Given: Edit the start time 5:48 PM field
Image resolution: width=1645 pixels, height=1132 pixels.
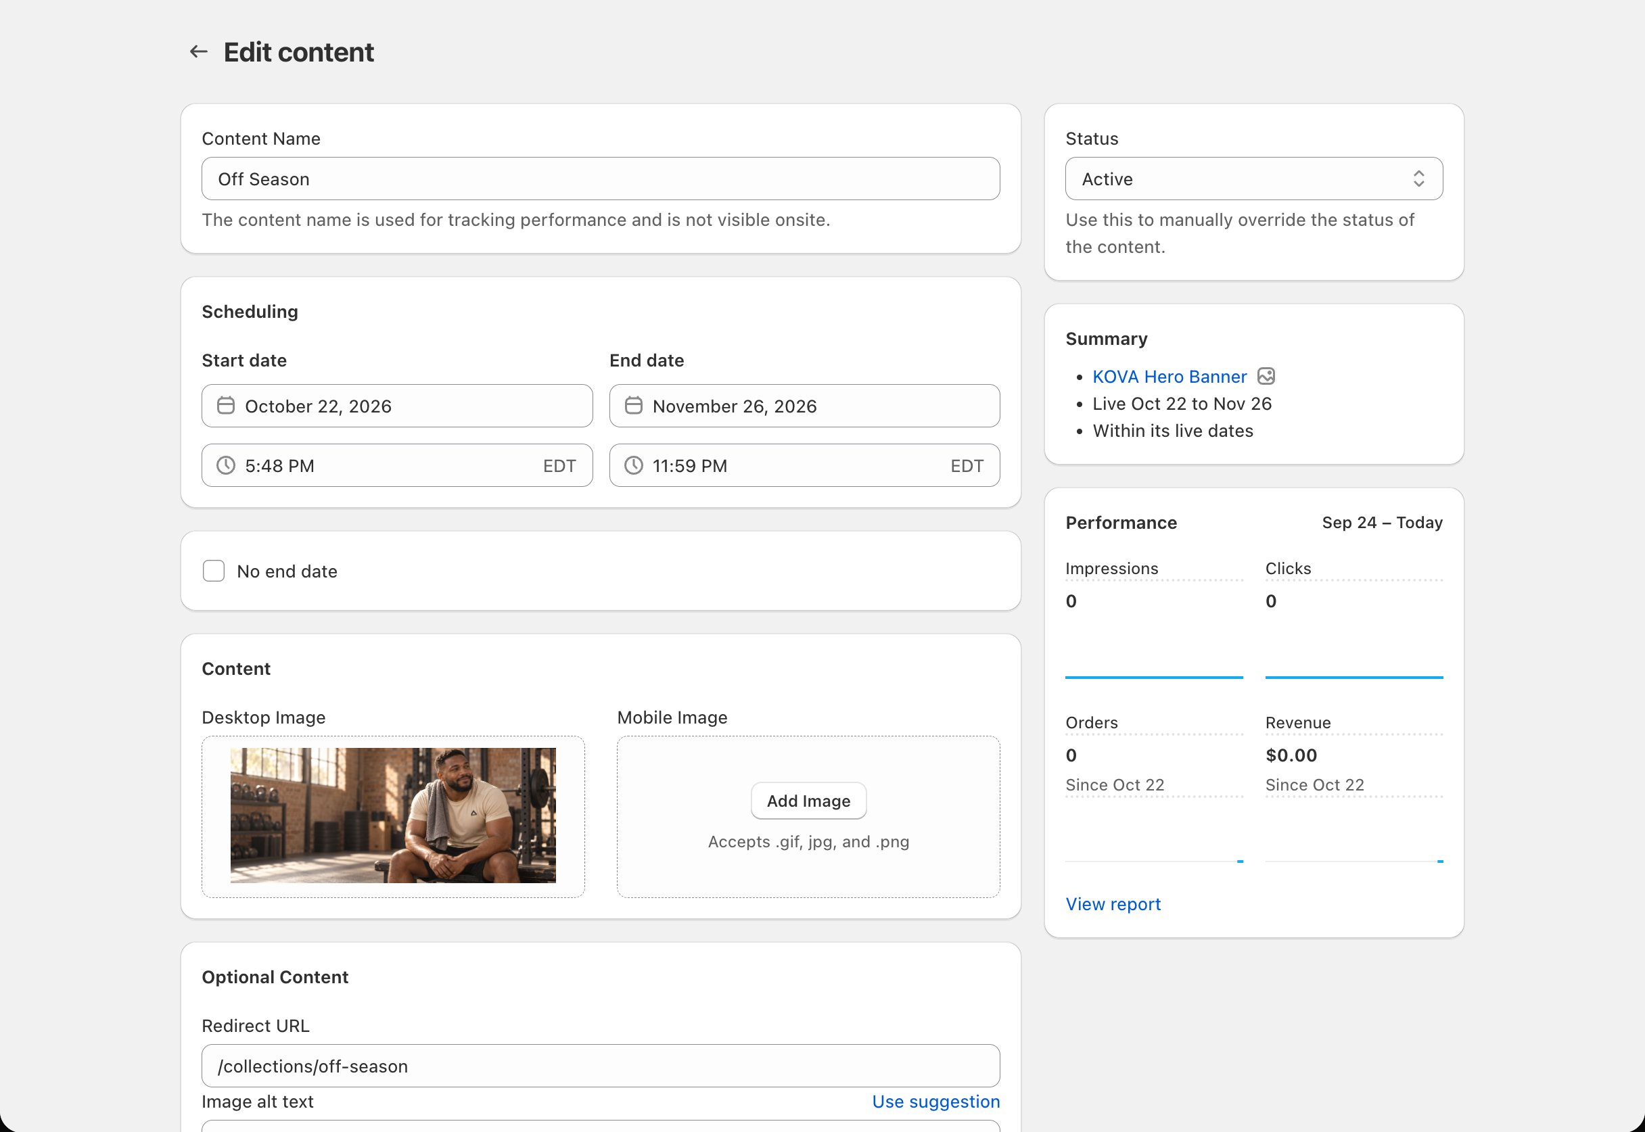Looking at the screenshot, I should pos(397,465).
